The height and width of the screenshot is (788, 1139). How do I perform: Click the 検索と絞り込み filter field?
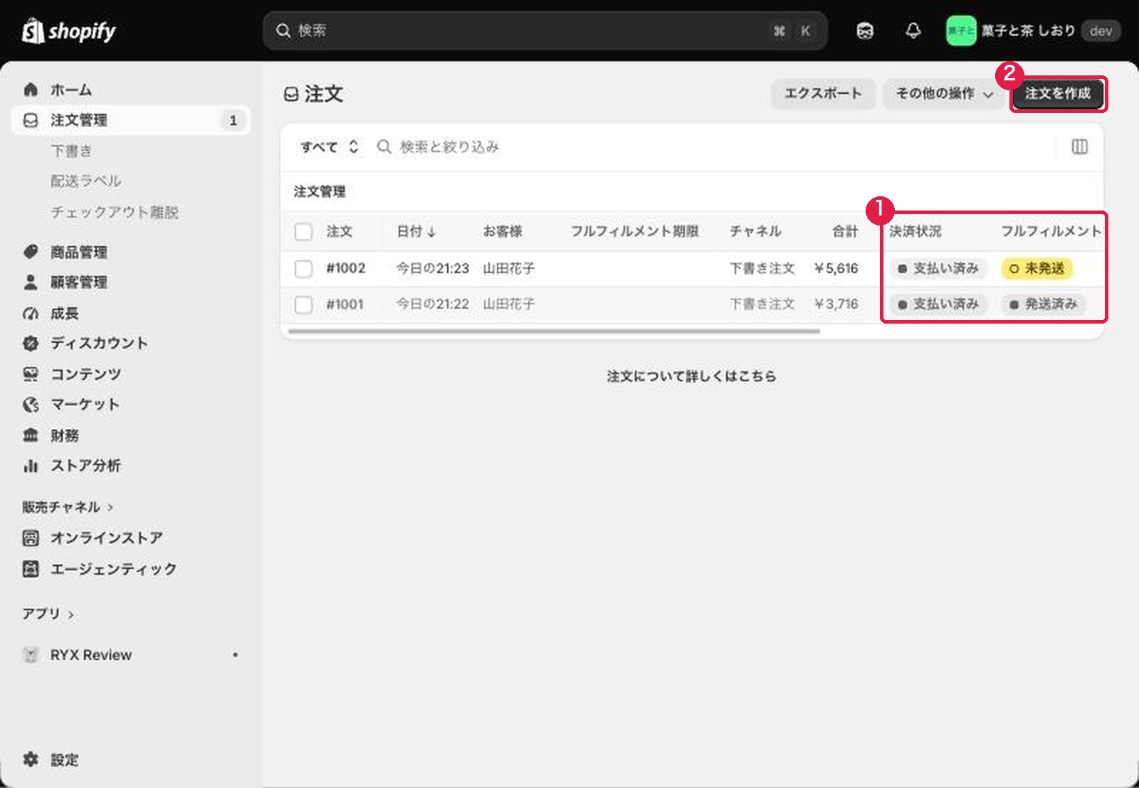tap(712, 147)
